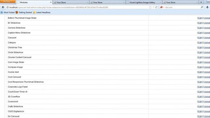The image size is (210, 118).
Task: Select the Circle Slideshow row name
Action: 15,52
